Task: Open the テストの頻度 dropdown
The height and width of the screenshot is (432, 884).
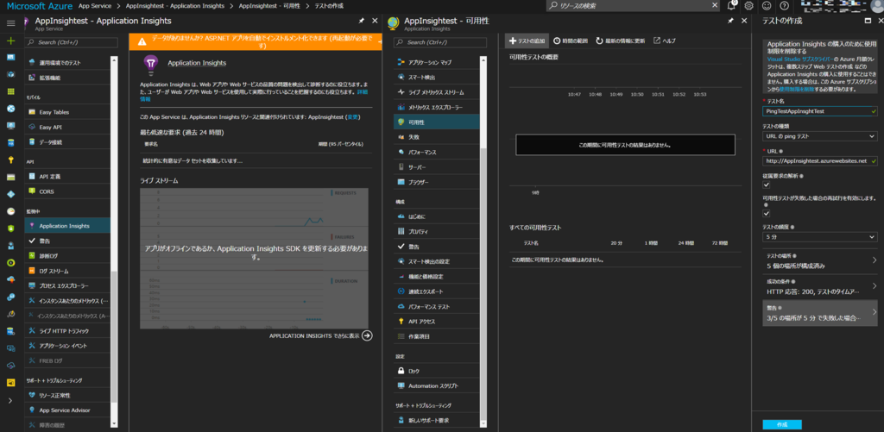Action: coord(819,237)
